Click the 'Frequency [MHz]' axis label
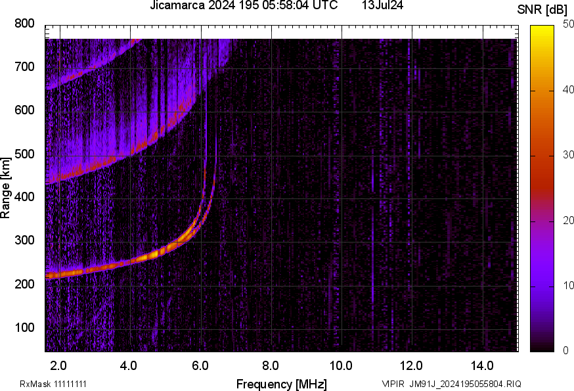574x391 pixels. 282,384
